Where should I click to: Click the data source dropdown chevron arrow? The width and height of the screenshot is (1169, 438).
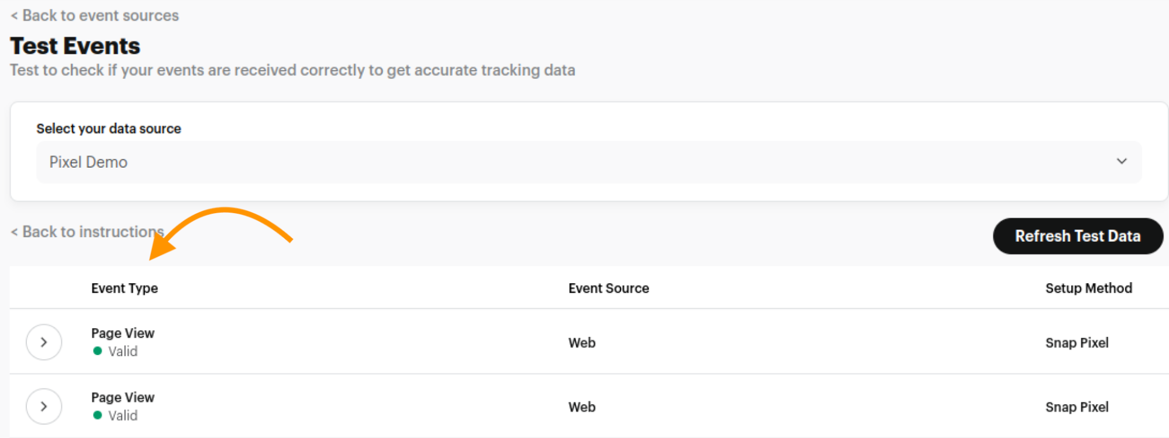click(x=1121, y=161)
